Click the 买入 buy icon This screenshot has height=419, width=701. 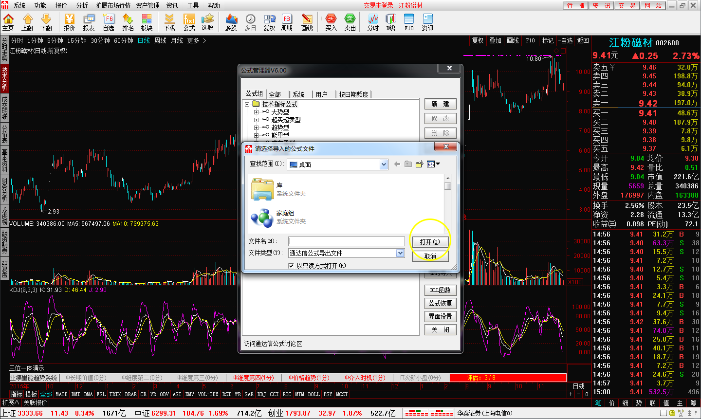[x=331, y=22]
